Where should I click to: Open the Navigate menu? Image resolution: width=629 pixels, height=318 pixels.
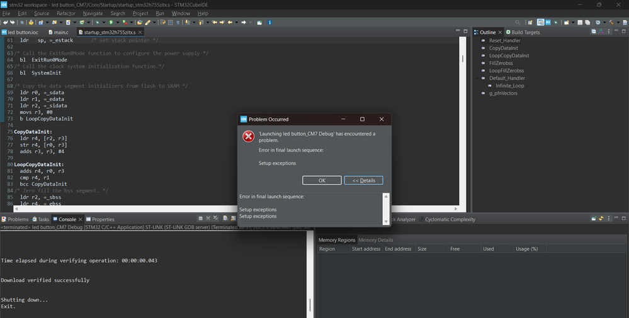coord(93,13)
